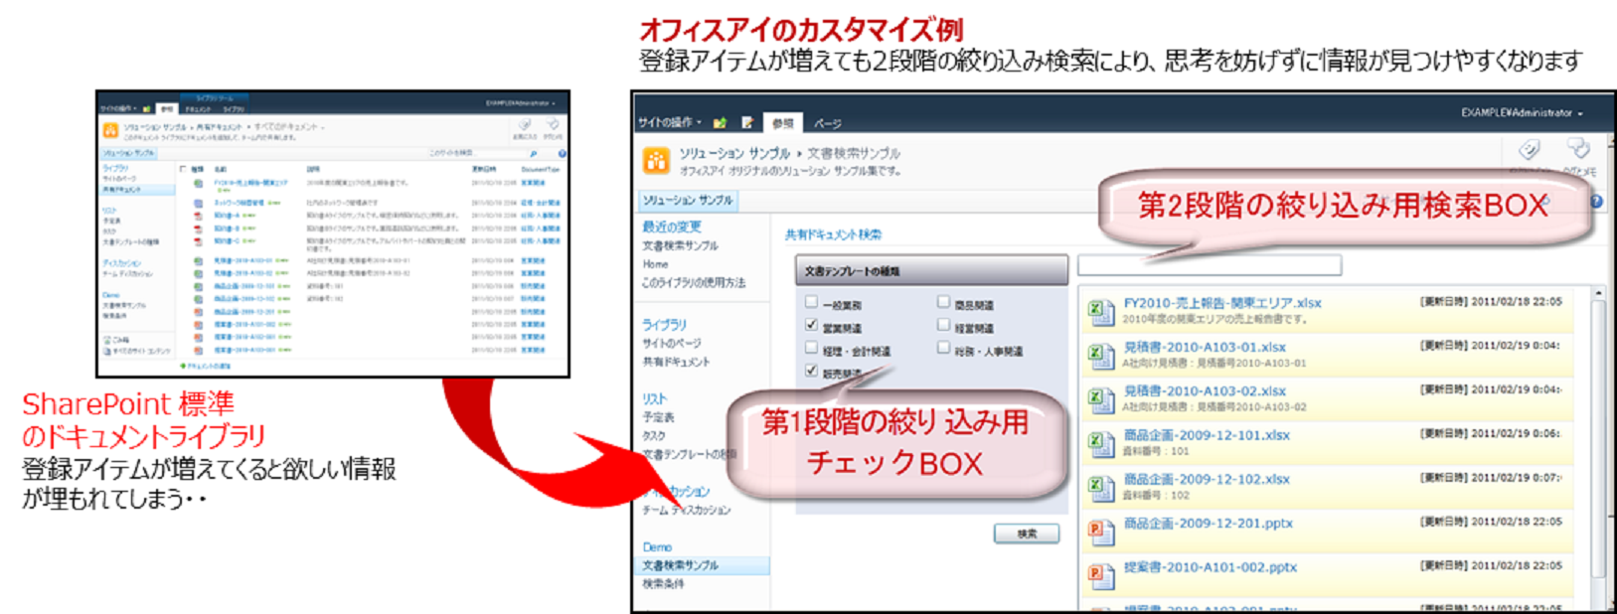Click the navigate up folder icon
This screenshot has width=1617, height=614.
(x=720, y=123)
